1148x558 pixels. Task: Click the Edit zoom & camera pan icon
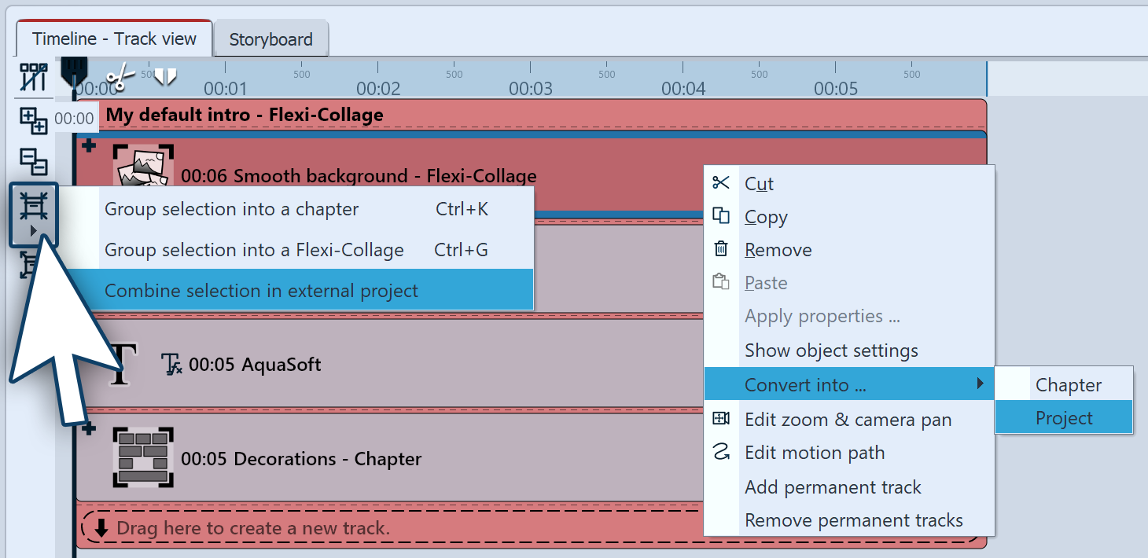click(x=722, y=420)
